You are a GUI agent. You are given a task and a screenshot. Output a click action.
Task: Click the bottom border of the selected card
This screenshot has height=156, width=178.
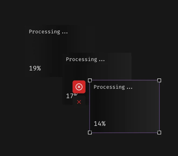(x=124, y=133)
